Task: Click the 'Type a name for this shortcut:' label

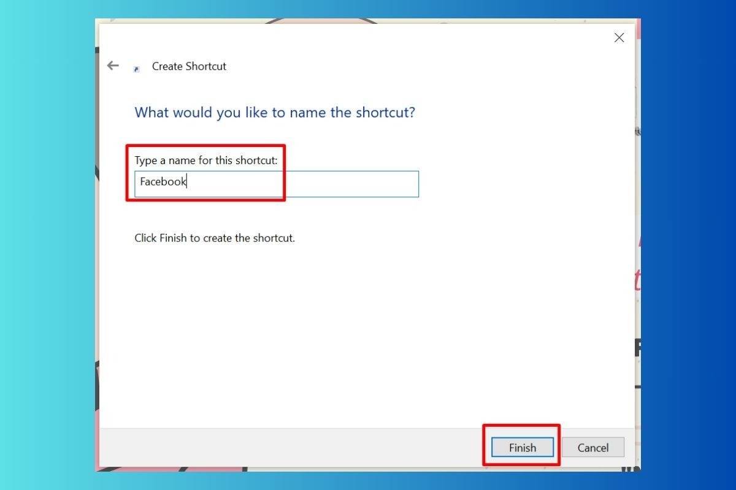Action: [206, 160]
